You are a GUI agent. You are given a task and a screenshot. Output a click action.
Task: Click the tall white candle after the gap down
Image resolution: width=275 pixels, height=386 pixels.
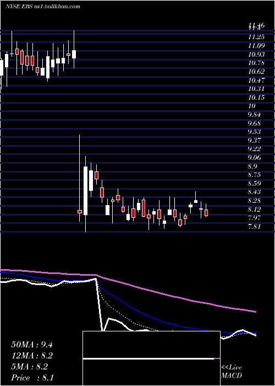click(85, 191)
